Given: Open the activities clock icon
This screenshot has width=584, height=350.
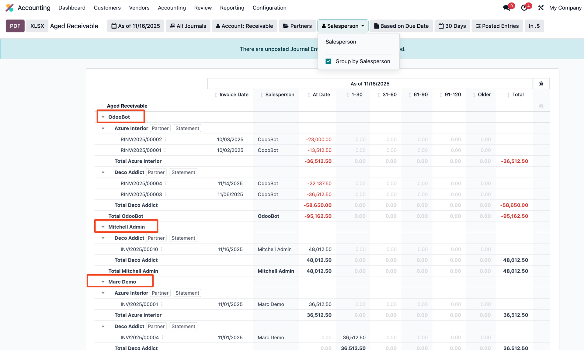Looking at the screenshot, I should [x=524, y=8].
